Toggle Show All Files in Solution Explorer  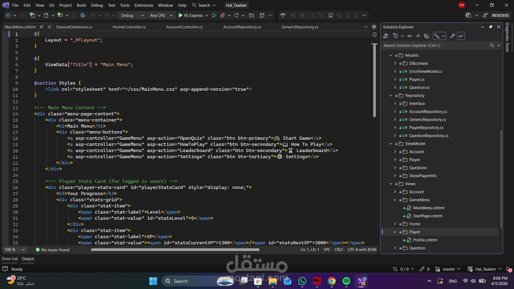point(427,36)
